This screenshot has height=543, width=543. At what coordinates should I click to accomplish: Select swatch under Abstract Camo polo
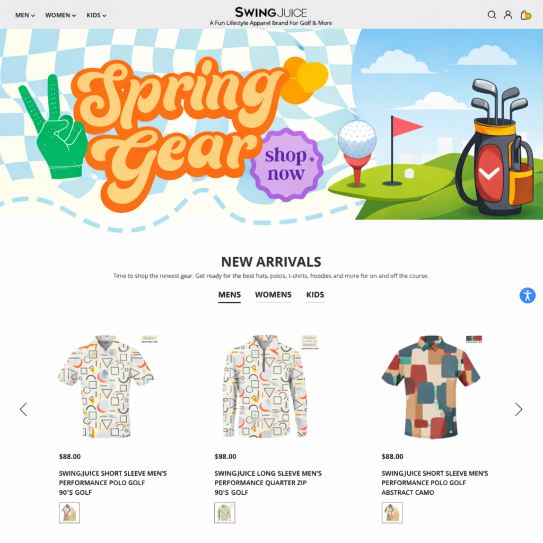tap(392, 513)
